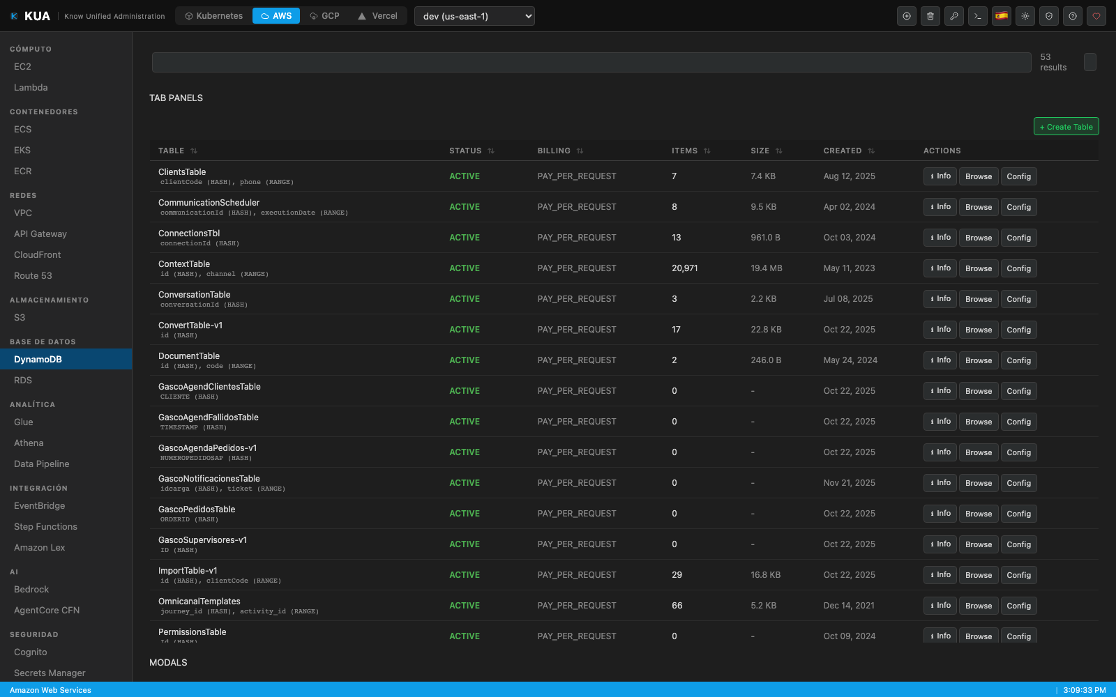
Task: Click the small square button beside 53 results
Action: (1090, 62)
